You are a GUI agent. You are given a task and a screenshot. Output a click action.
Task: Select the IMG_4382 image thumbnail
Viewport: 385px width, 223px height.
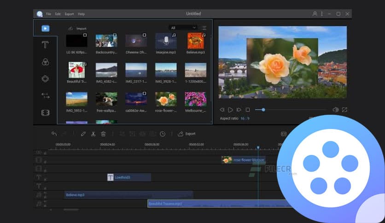(x=106, y=70)
